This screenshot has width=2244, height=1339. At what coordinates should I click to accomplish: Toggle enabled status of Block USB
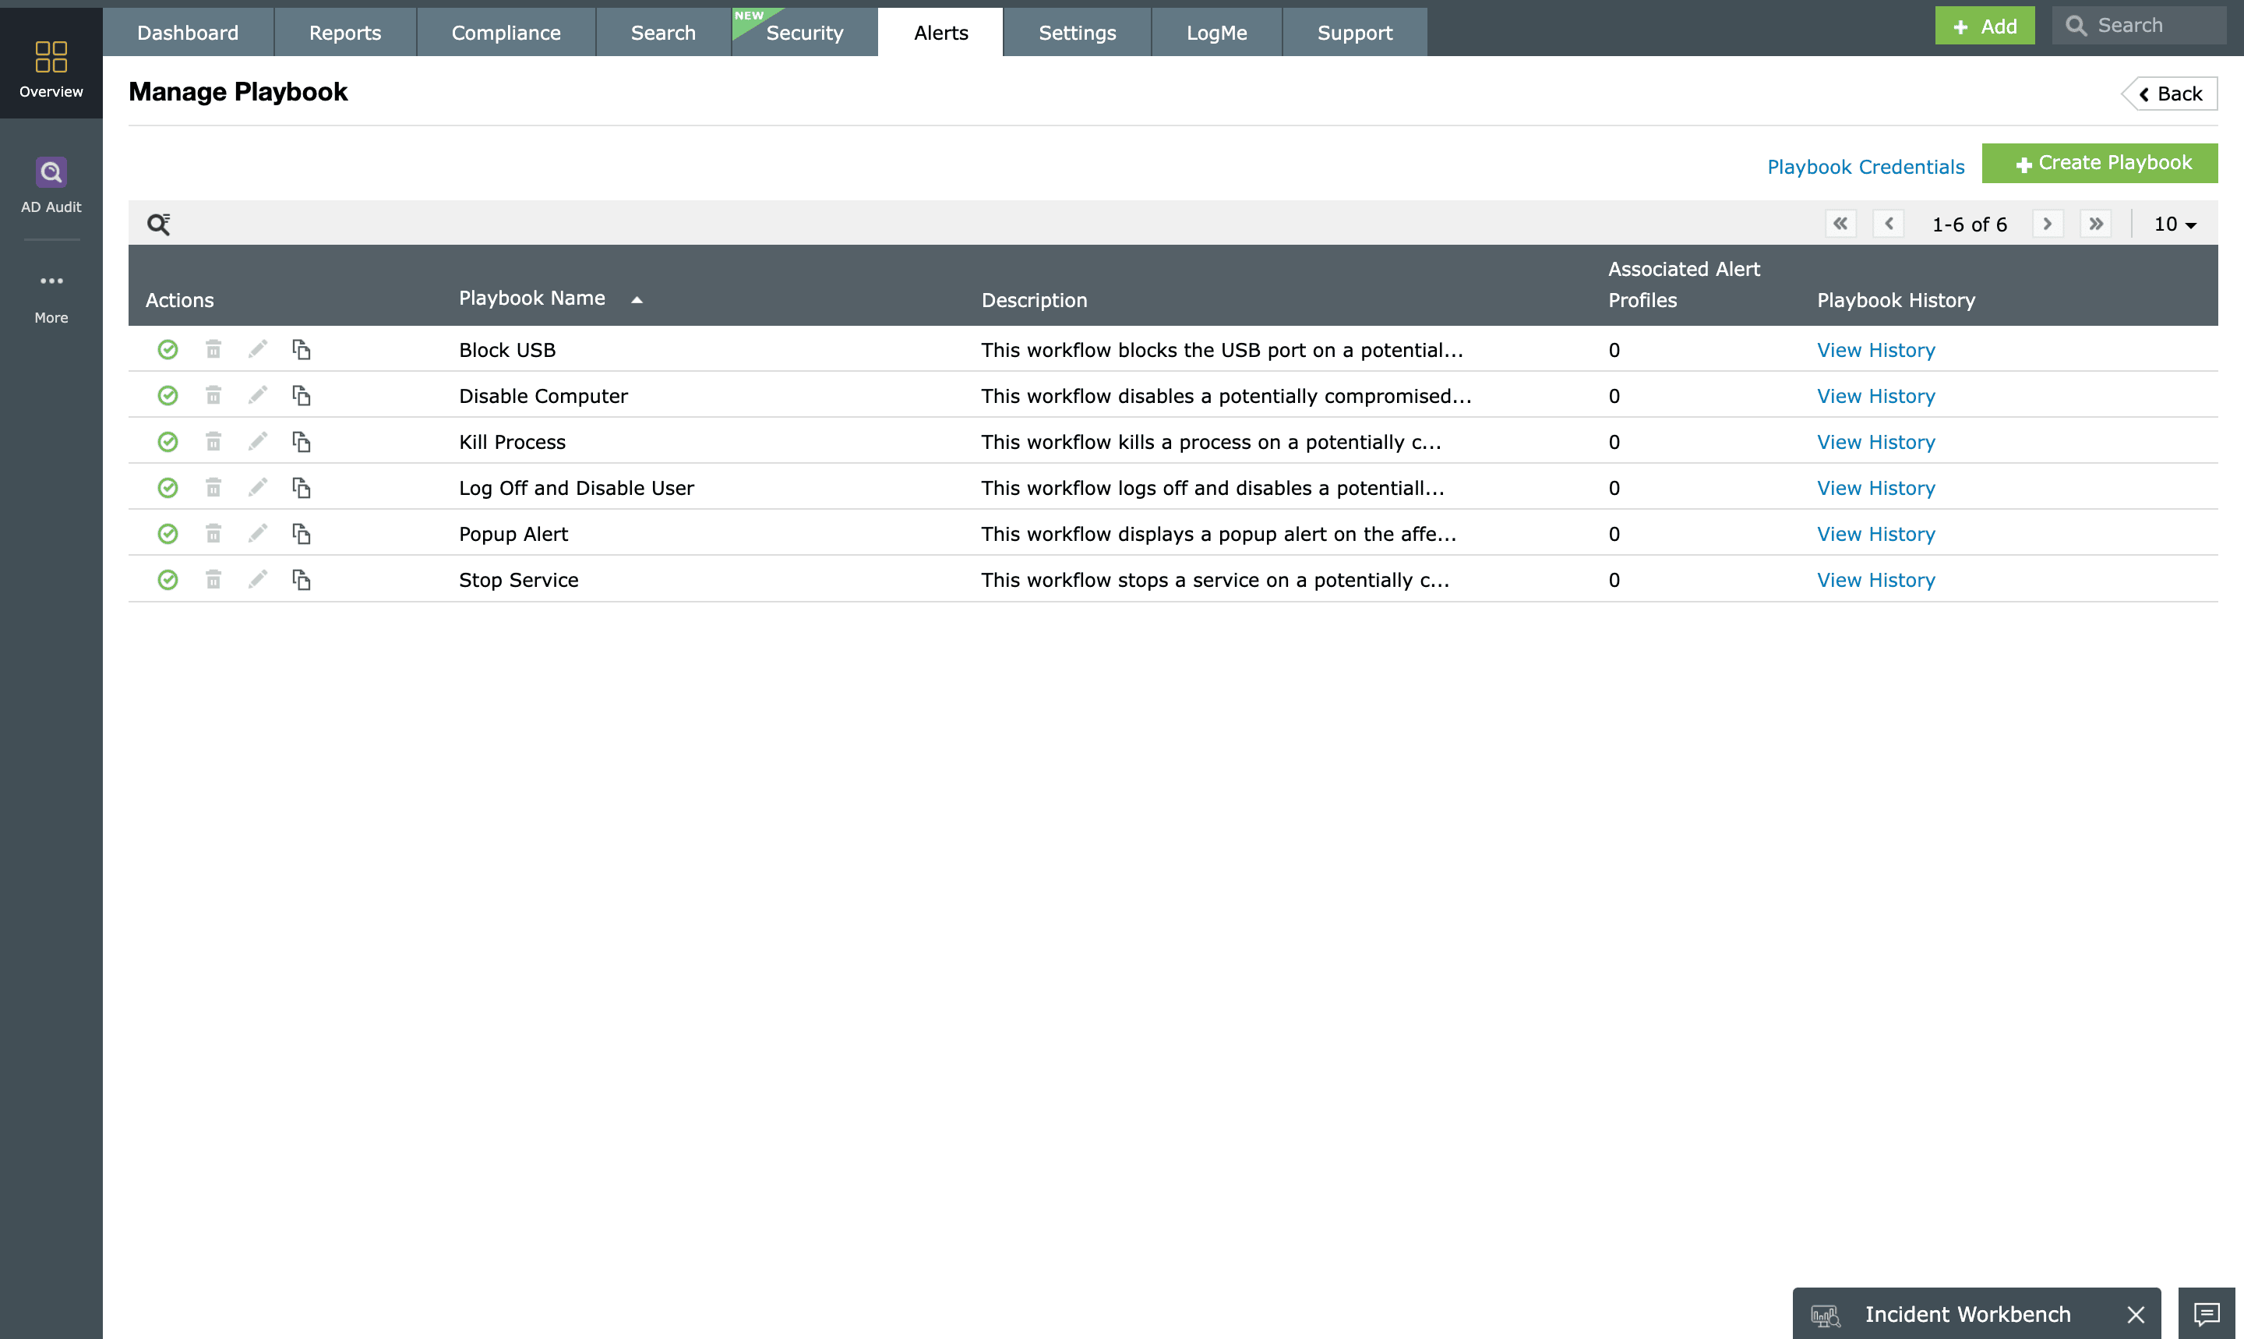[168, 349]
